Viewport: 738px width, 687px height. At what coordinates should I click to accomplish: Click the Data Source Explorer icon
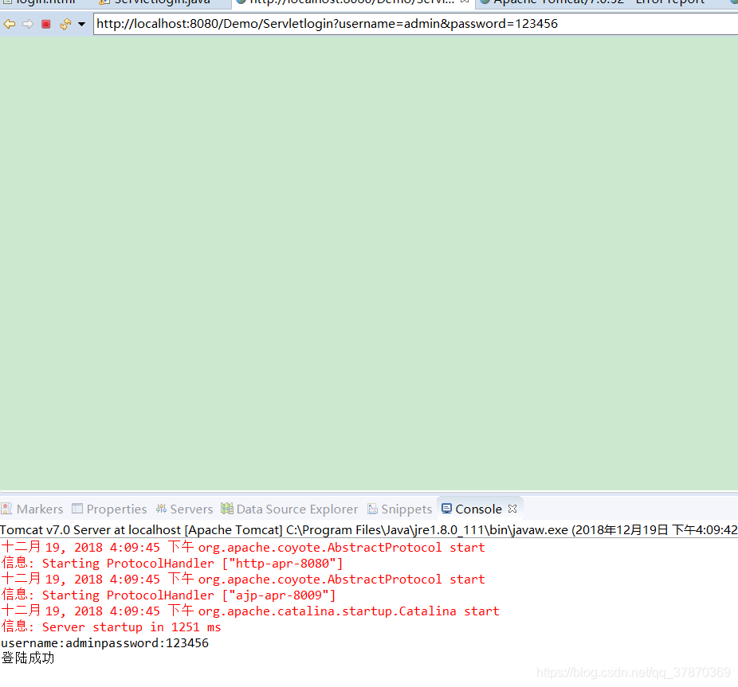[227, 509]
